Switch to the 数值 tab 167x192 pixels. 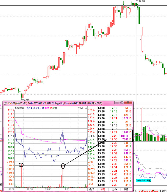tap(126, 189)
